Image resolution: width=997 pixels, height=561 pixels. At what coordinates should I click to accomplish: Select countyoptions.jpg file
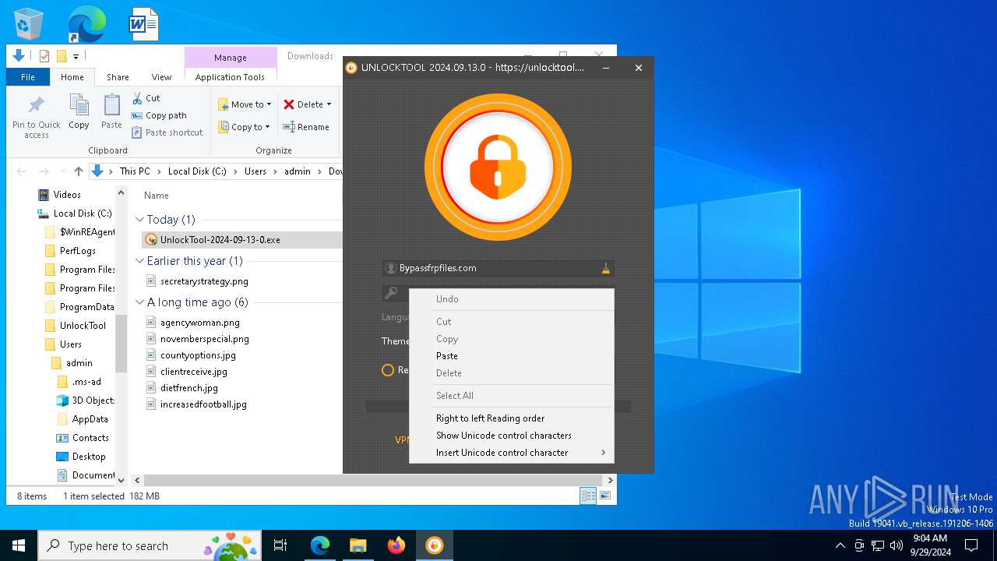tap(198, 355)
